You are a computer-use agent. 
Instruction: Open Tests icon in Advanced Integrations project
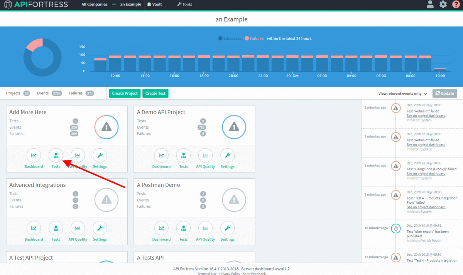click(x=56, y=228)
